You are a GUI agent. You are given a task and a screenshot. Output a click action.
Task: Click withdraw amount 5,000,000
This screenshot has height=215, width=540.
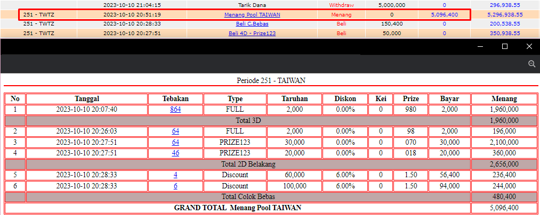(392, 5)
